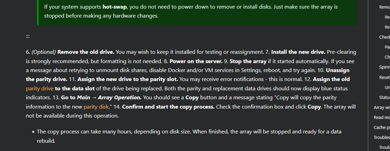Follow the orange "parity disk" link
Image resolution: width=390 pixels, height=151 pixels.
click(96, 107)
